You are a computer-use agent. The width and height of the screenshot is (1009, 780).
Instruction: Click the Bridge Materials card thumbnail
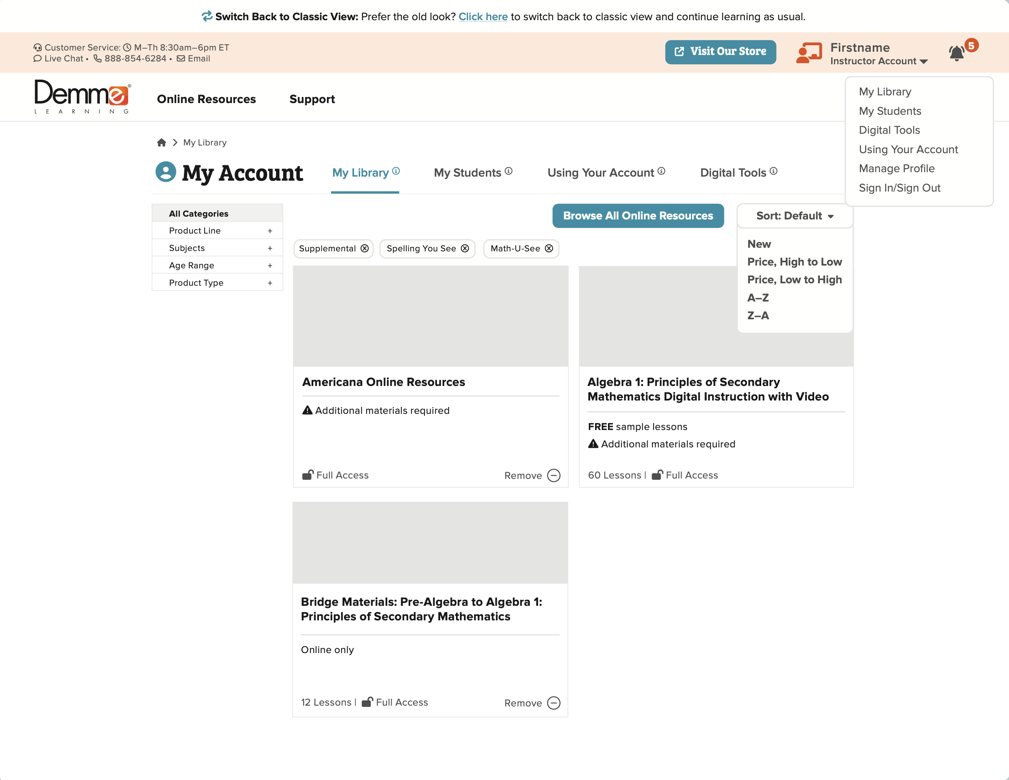click(x=430, y=543)
